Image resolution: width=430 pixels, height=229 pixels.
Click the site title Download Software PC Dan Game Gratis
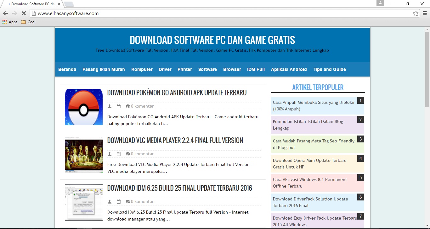point(212,40)
